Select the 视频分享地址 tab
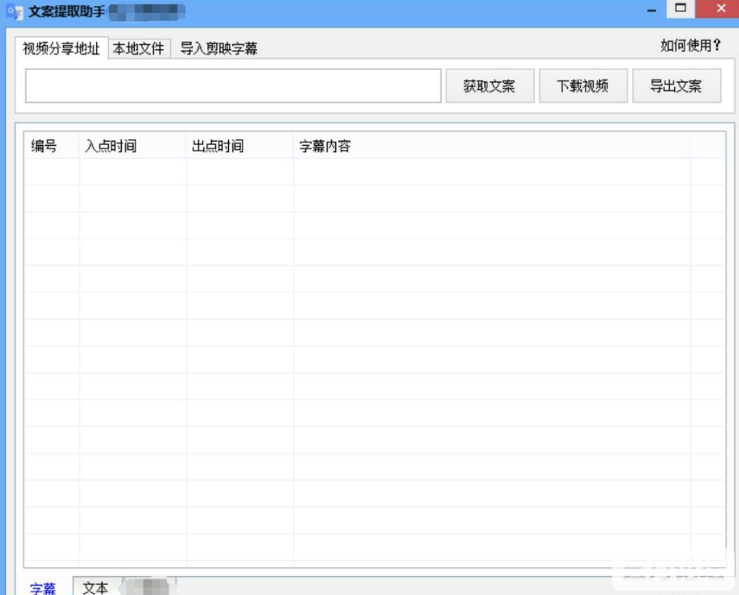 click(x=61, y=48)
